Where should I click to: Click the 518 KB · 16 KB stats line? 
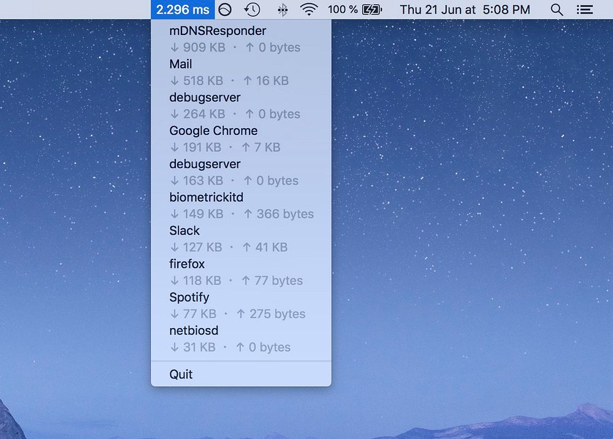[x=229, y=80]
